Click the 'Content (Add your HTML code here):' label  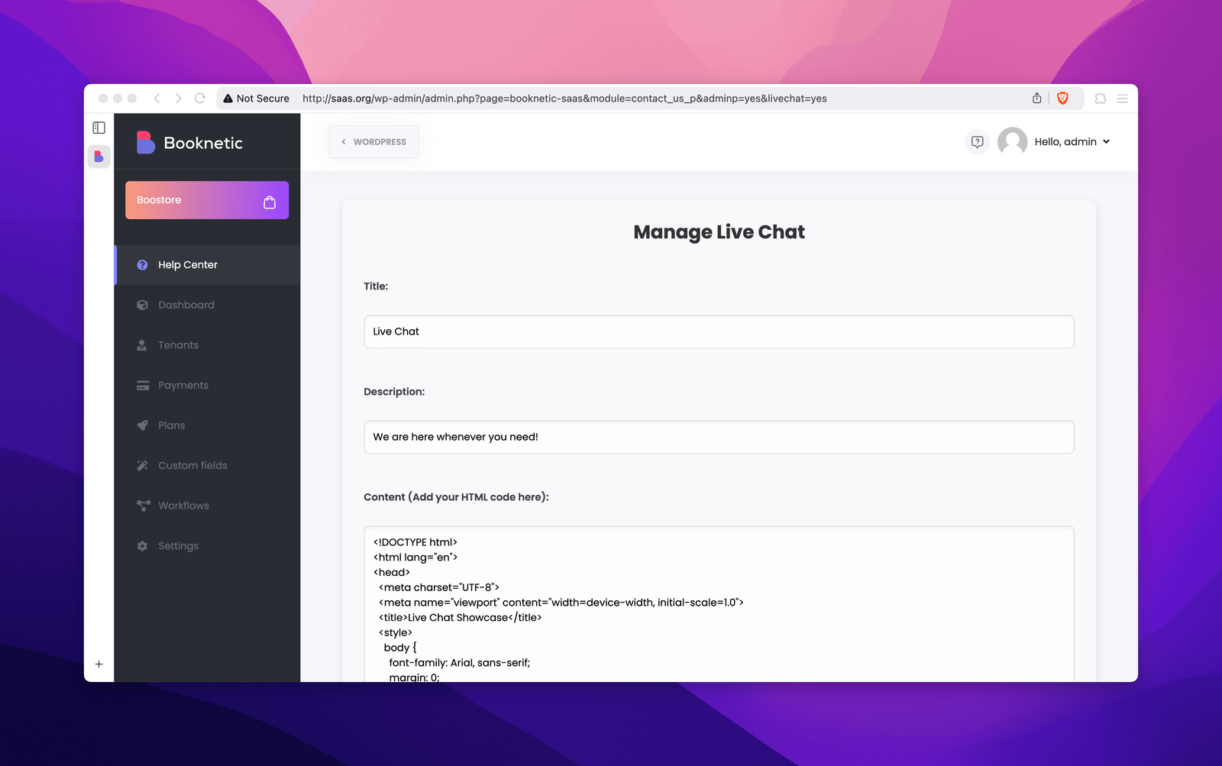(456, 497)
